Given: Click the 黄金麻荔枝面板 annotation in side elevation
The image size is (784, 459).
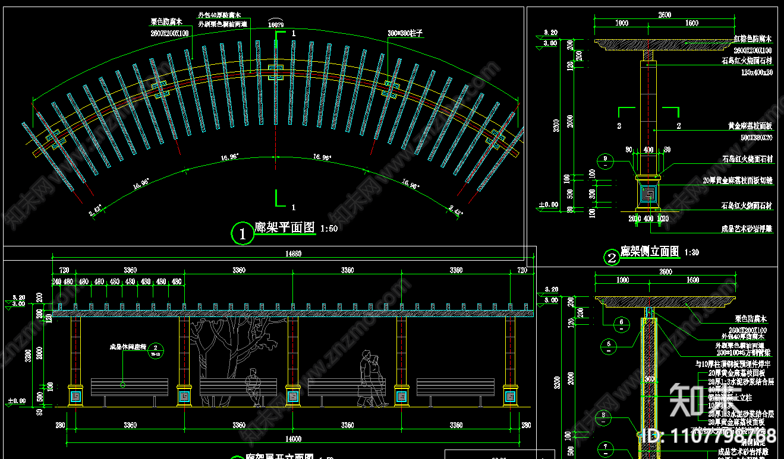Looking at the screenshot, I should (750, 126).
